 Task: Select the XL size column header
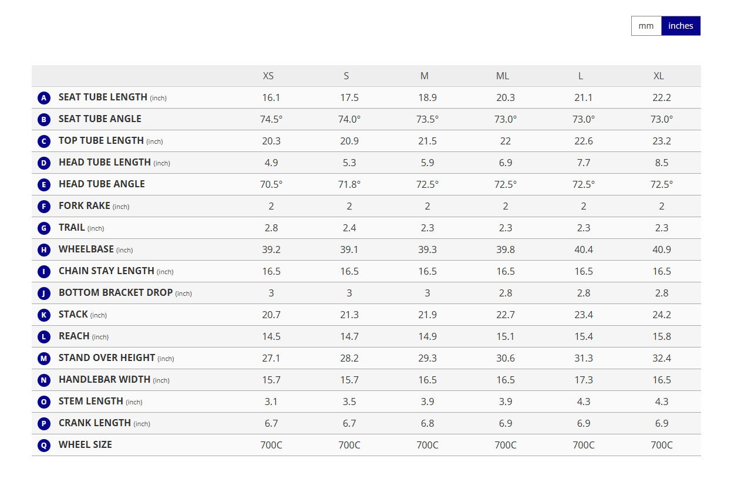coord(659,76)
